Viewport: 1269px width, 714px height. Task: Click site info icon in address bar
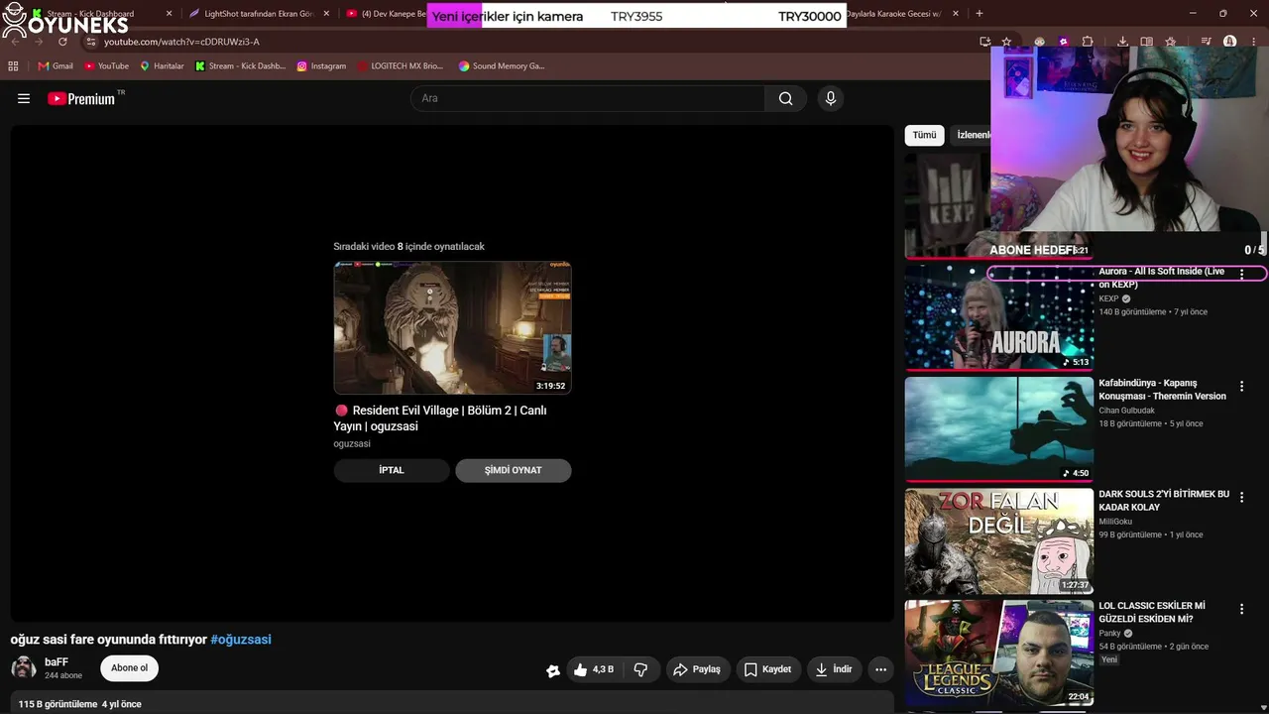[x=90, y=42]
